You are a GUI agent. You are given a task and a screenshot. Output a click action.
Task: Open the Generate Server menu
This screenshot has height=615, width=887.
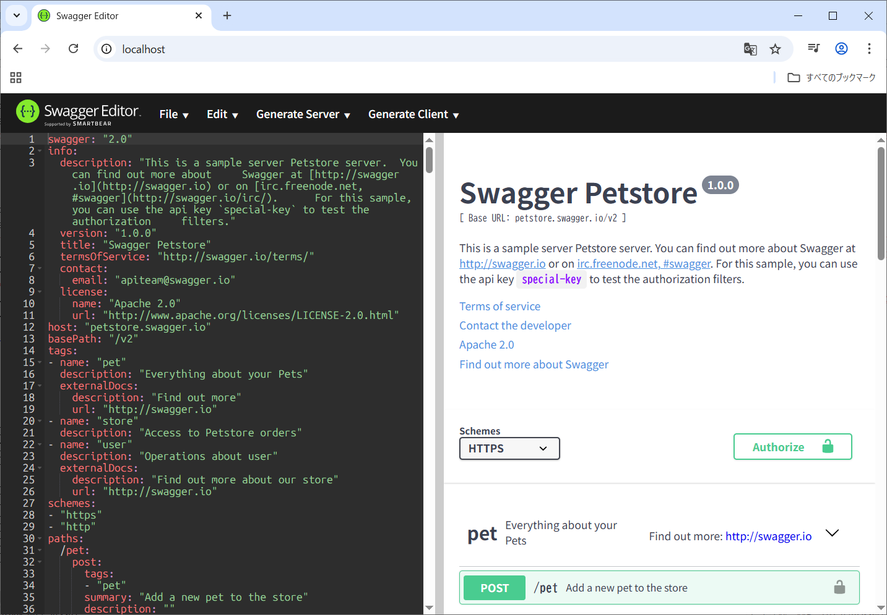303,114
